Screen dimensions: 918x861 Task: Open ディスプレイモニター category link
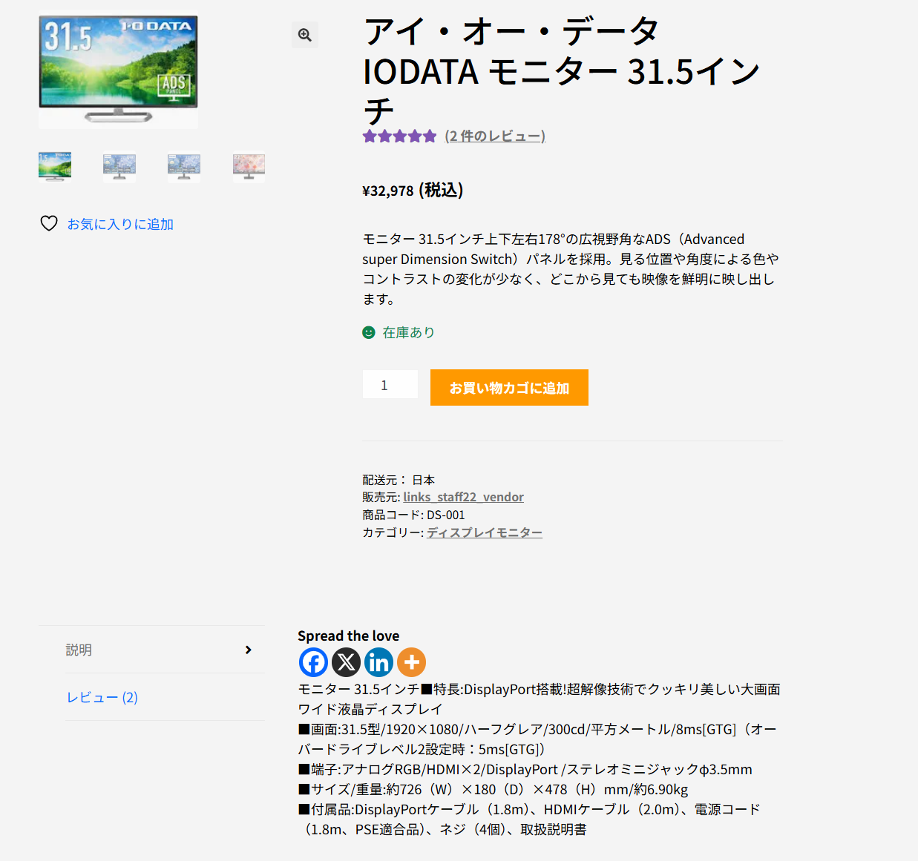click(485, 532)
